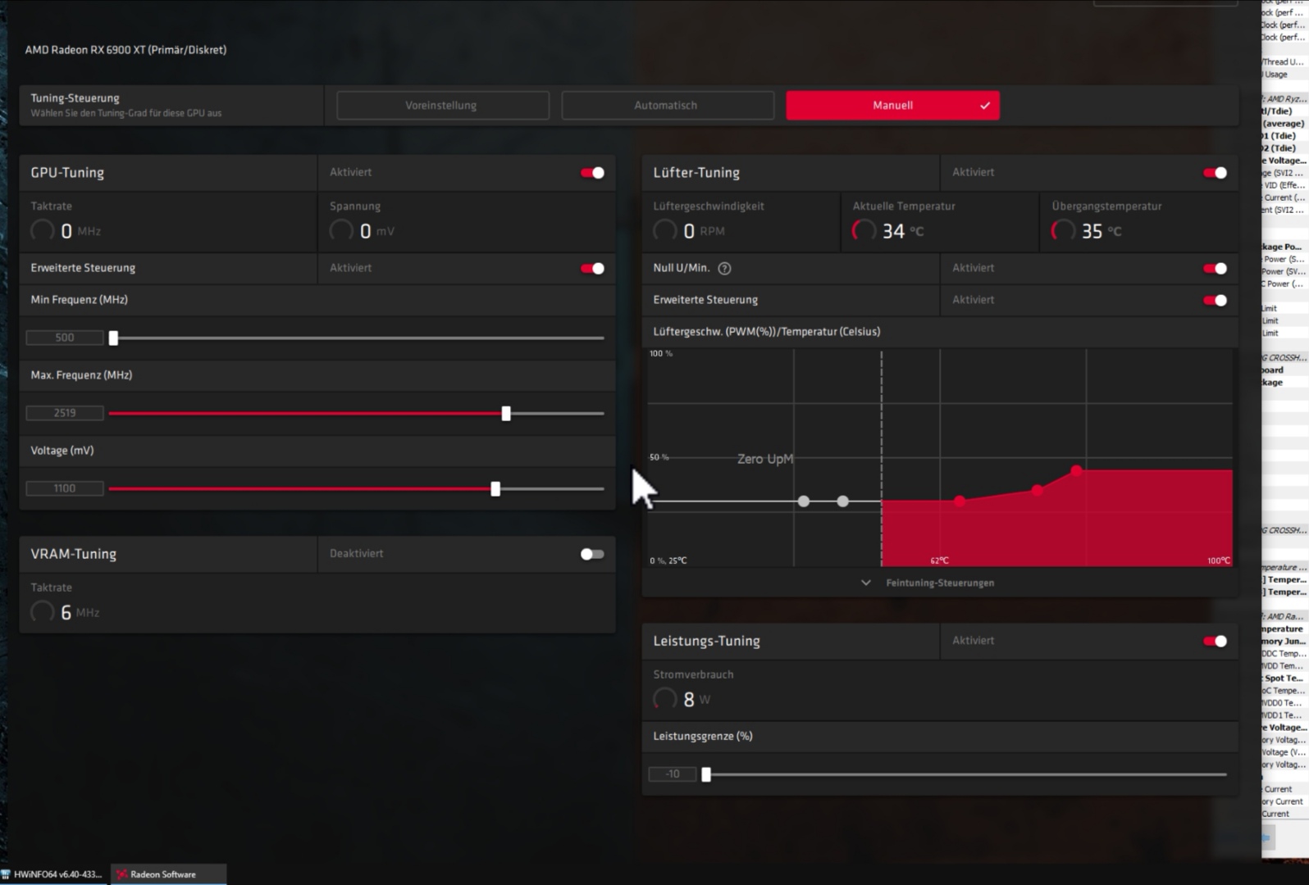The image size is (1309, 885).
Task: Click the VRAM Taktrate gauge icon
Action: 42,612
